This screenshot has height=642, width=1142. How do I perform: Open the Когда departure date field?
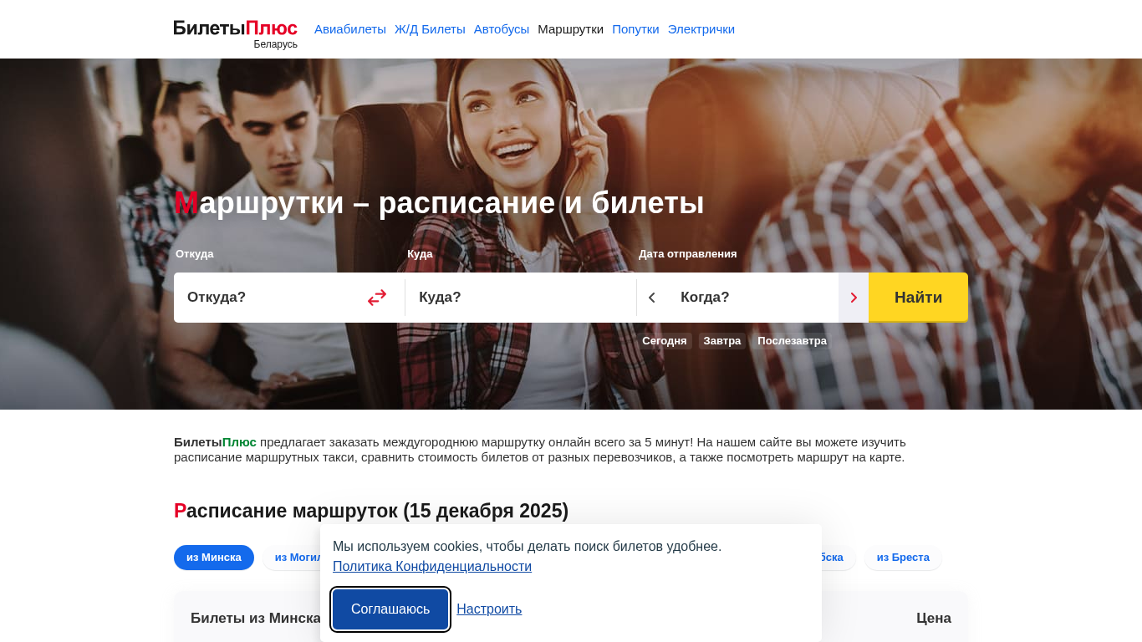[752, 298]
